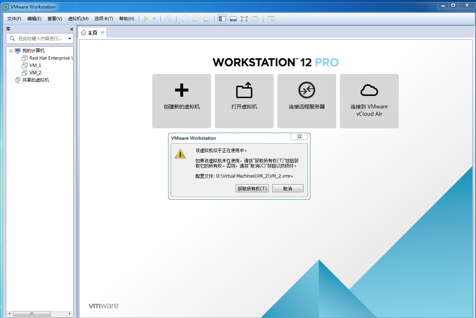Open the 编辑(E) menu
Image resolution: width=476 pixels, height=318 pixels.
(34, 19)
